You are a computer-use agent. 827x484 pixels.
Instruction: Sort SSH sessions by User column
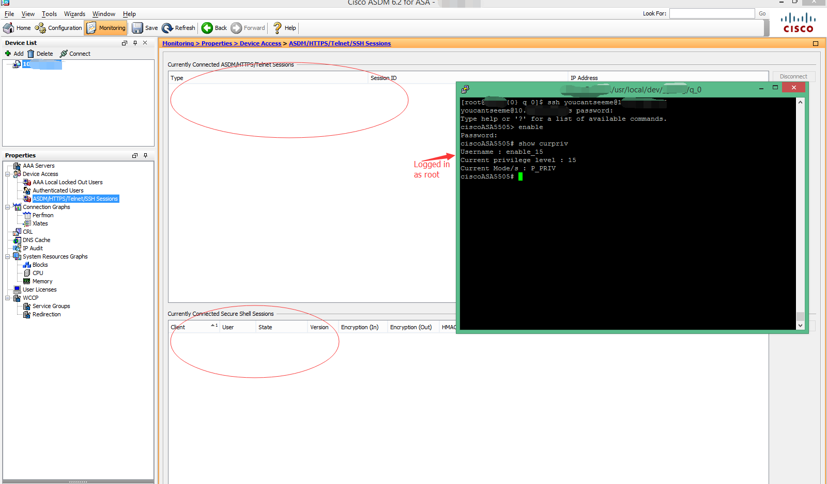tap(238, 327)
